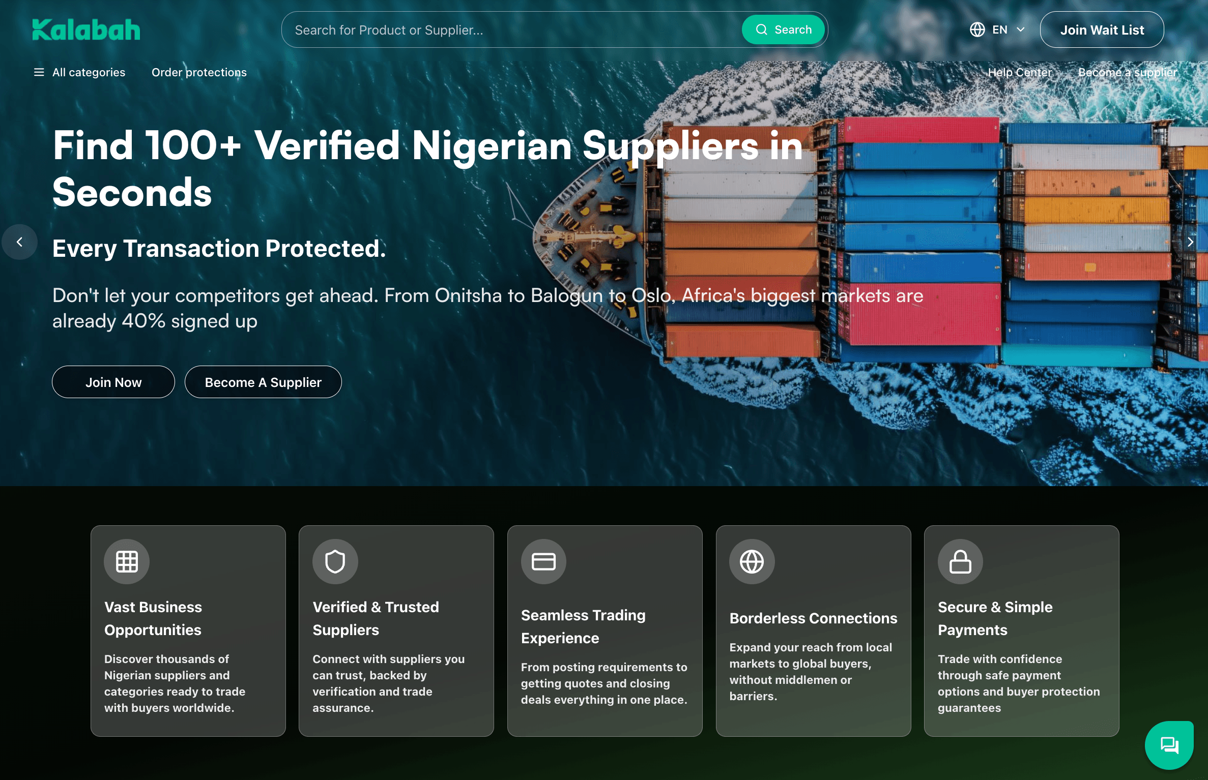Click the globe language icon
This screenshot has width=1208, height=780.
pos(977,29)
